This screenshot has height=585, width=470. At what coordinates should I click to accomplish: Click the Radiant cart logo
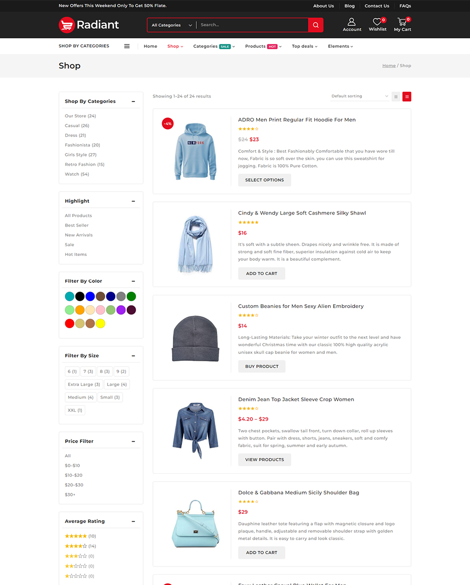[x=66, y=25]
